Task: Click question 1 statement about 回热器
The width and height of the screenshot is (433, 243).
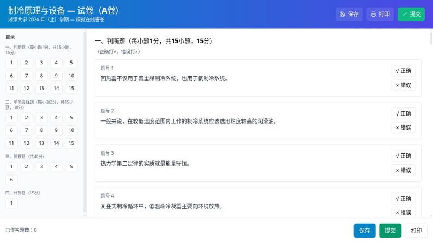Action: click(165, 78)
